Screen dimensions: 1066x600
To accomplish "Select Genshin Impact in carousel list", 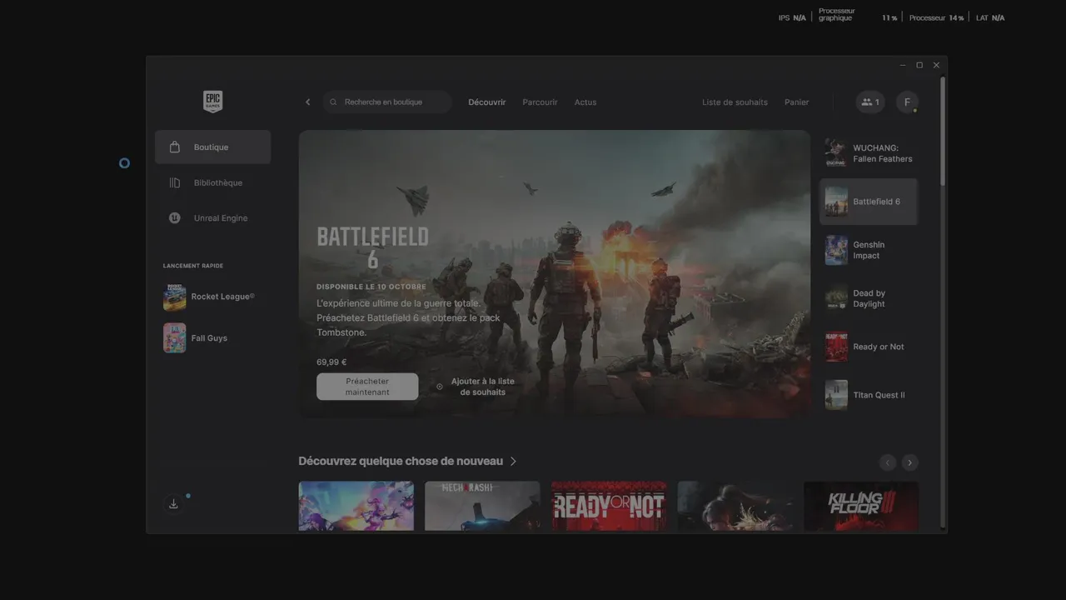I will click(x=869, y=250).
